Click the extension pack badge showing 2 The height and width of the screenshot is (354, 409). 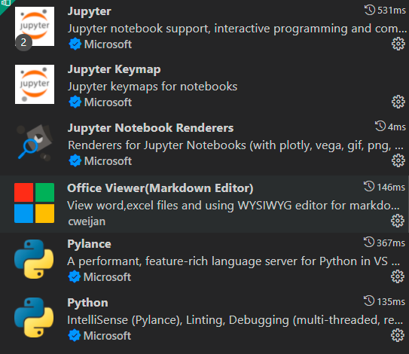tap(23, 42)
